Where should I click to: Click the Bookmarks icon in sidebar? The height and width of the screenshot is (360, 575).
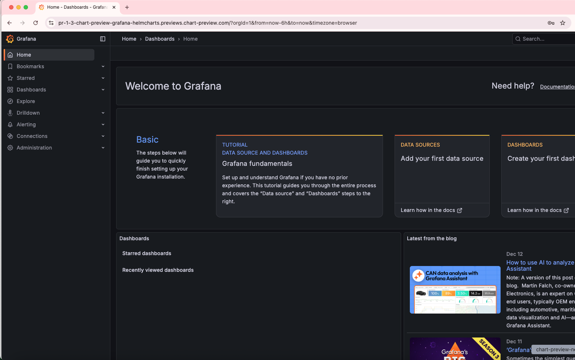[x=10, y=66]
